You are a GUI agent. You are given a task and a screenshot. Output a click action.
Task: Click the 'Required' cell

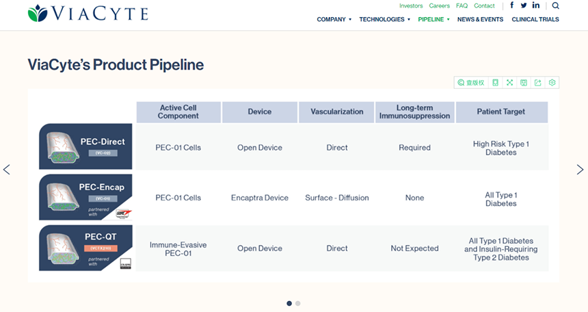pyautogui.click(x=414, y=148)
